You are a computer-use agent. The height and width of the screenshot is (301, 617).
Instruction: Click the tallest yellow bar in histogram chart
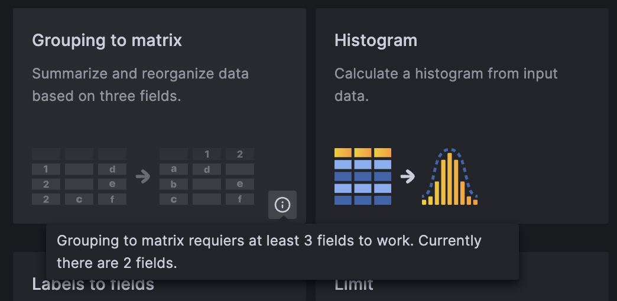click(x=450, y=179)
